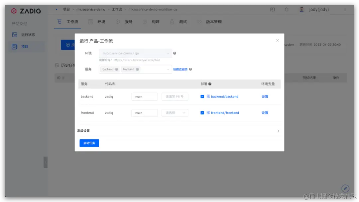
Task: Open the breadcrumb dropdown arrow before 项目
Action: pyautogui.click(x=56, y=9)
